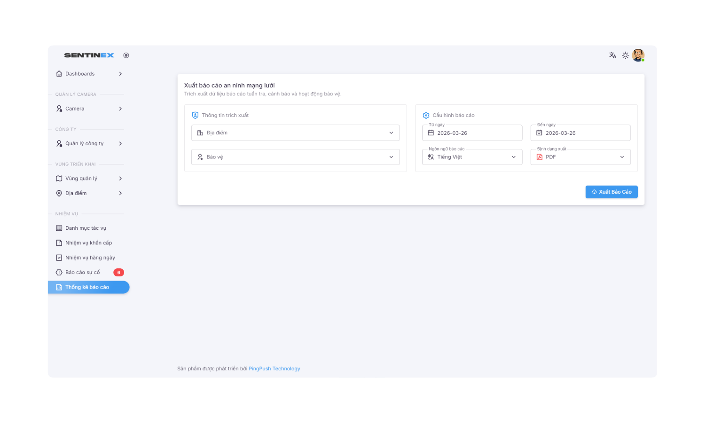Toggle the sidebar pin radio icon
Screen dimensions: 705x423
(126, 55)
